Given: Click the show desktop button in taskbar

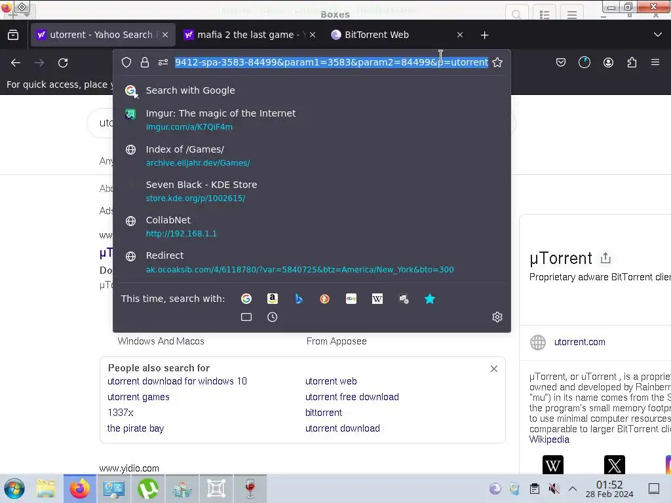Looking at the screenshot, I should 654,489.
